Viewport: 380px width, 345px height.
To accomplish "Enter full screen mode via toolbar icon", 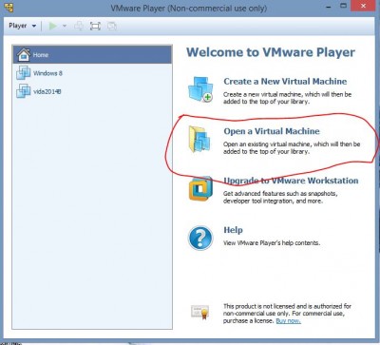I will [x=95, y=26].
